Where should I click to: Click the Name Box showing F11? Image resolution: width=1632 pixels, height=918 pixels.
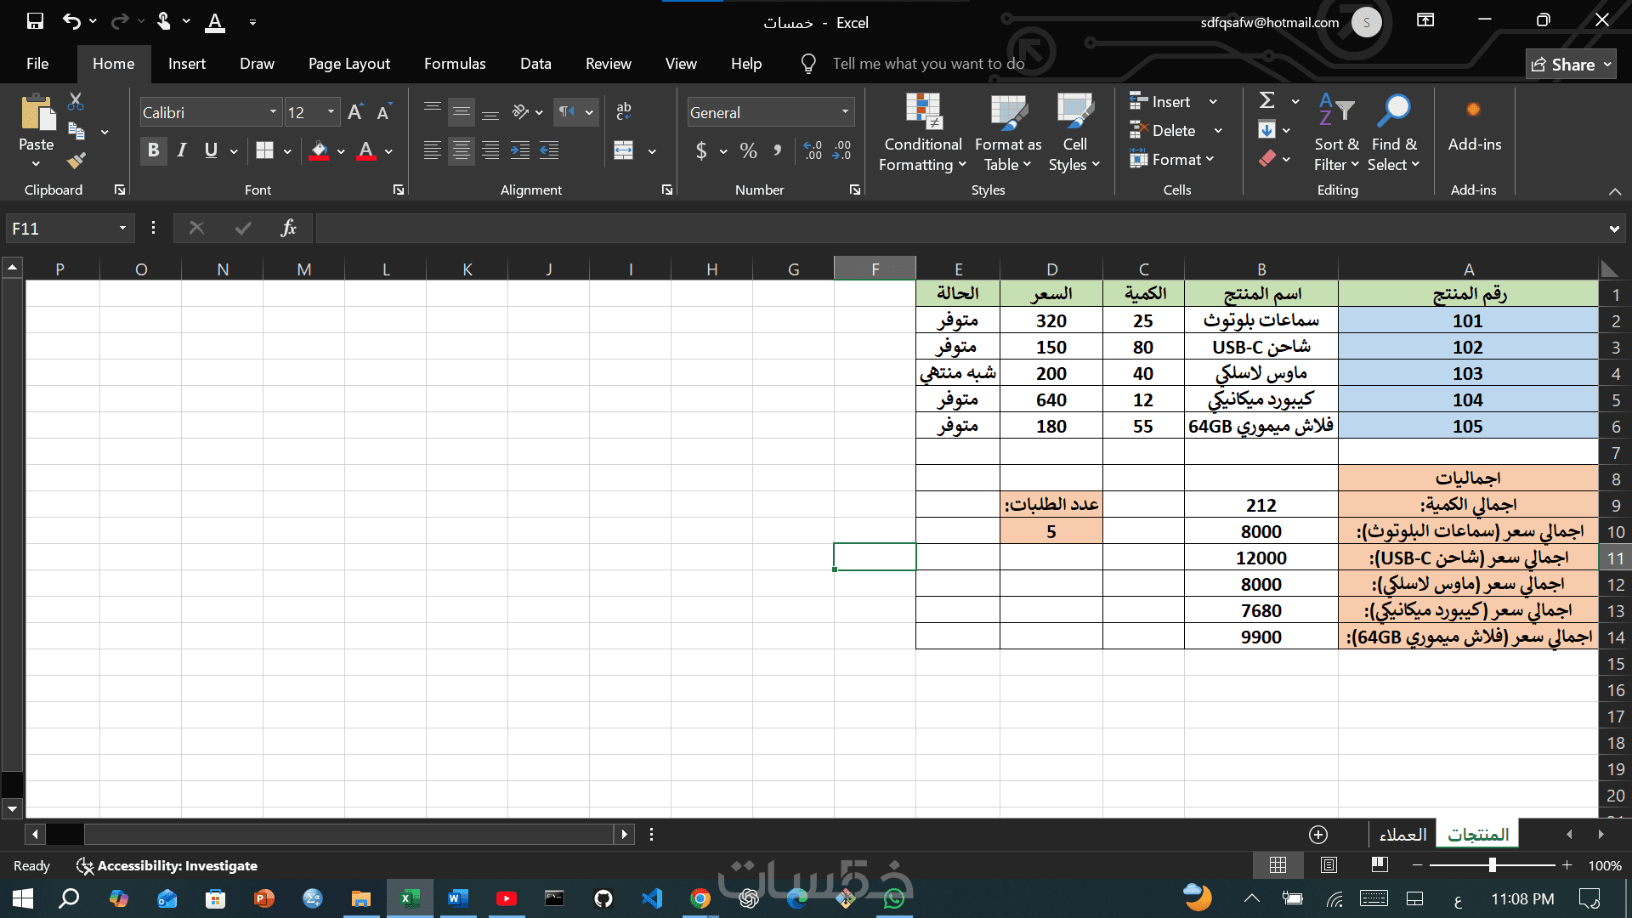[59, 229]
